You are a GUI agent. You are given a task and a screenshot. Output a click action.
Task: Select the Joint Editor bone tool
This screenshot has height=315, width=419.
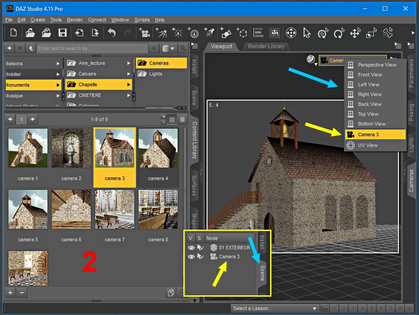point(387,33)
